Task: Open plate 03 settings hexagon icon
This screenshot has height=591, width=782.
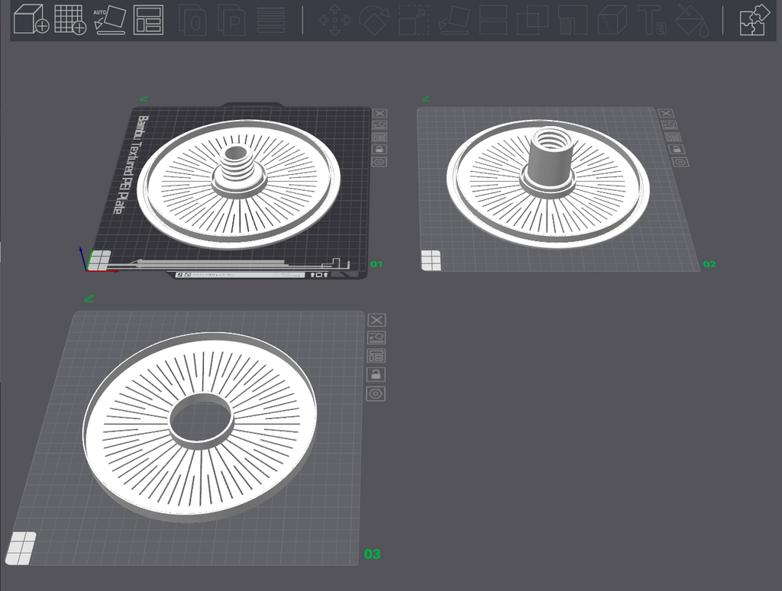Action: [x=376, y=394]
